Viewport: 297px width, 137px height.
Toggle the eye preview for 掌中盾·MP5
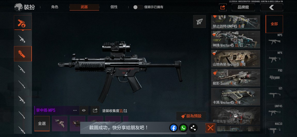click(x=84, y=110)
